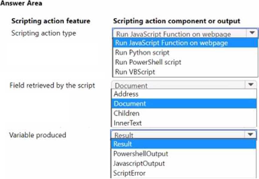Expand the Scripting action type dropdown arrow
Viewport: 259px width, 179px height.
(x=252, y=33)
